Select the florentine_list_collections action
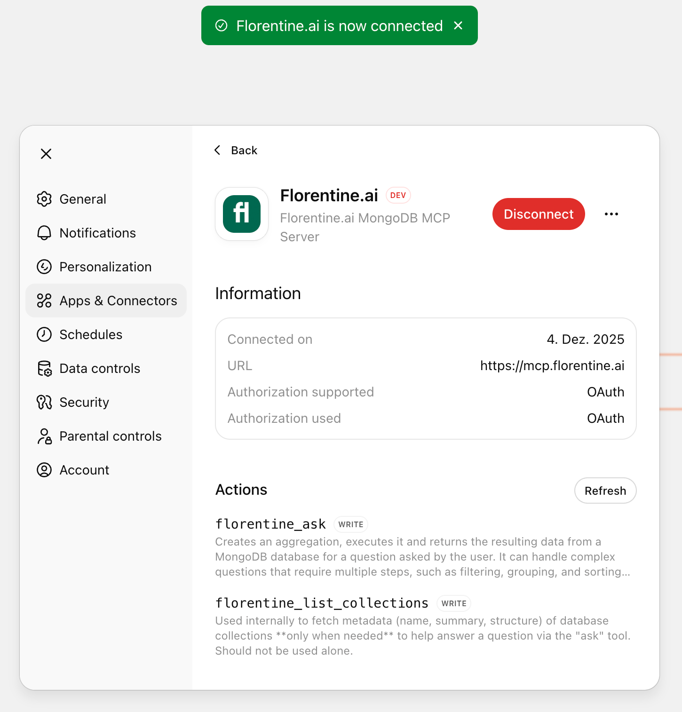This screenshot has height=712, width=682. click(x=322, y=603)
